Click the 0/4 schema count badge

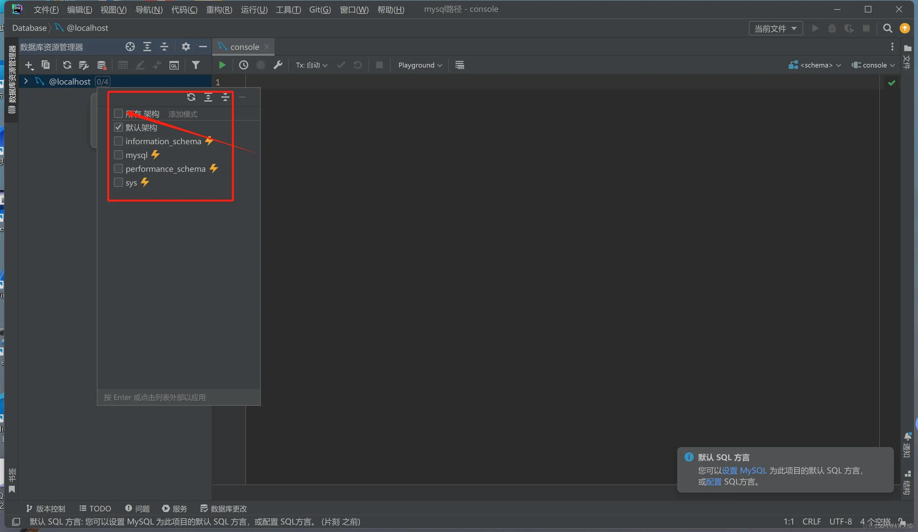[102, 82]
